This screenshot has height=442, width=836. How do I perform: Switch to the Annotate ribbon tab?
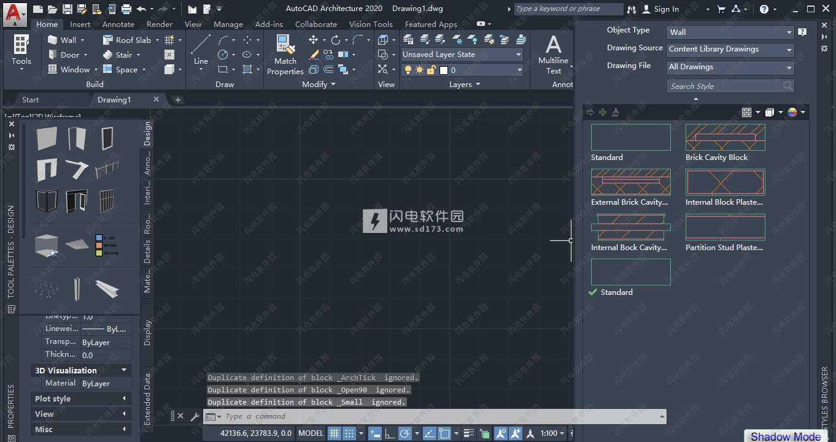pyautogui.click(x=118, y=25)
